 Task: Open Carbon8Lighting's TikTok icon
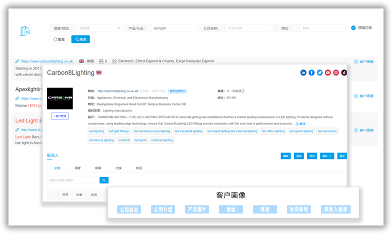344,72
